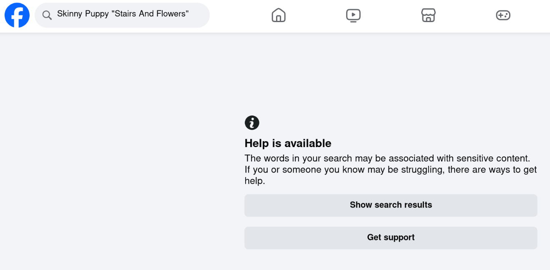Focus the Facebook search field
Image resolution: width=550 pixels, height=270 pixels.
[x=122, y=15]
